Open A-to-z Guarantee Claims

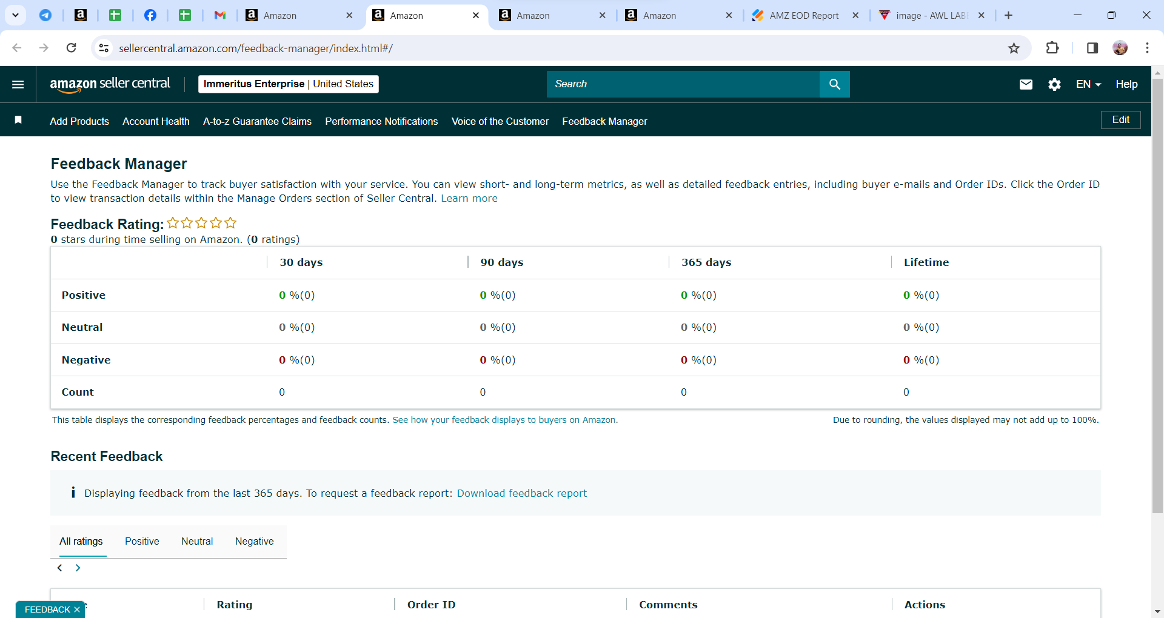click(257, 121)
